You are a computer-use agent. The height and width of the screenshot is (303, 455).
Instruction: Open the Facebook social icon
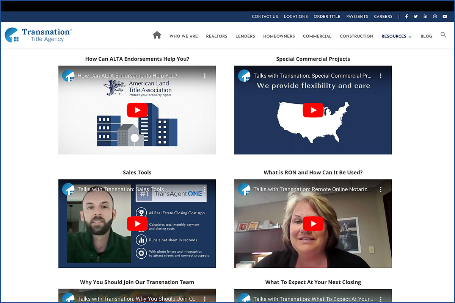pyautogui.click(x=406, y=16)
